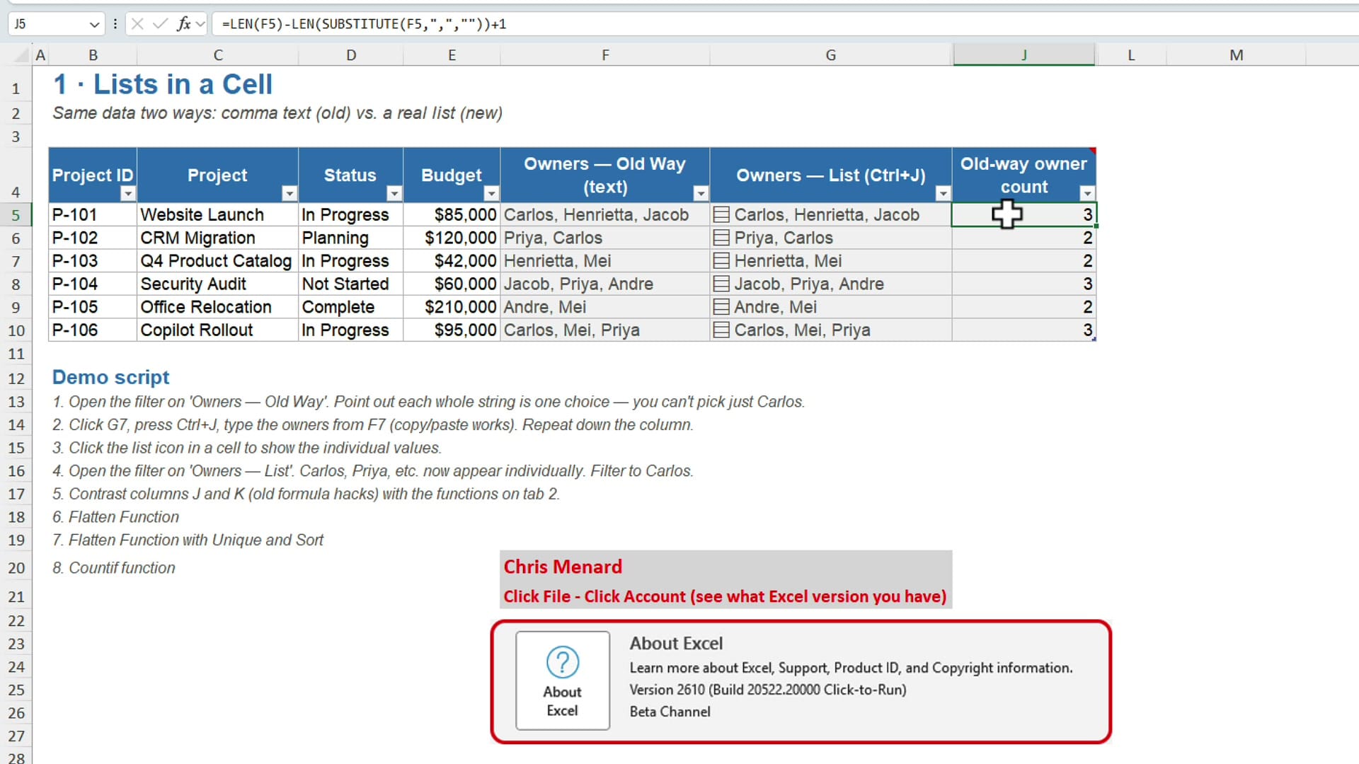This screenshot has width=1359, height=764.
Task: Click the '1 · Lists in a Cell' title
Action: pyautogui.click(x=162, y=85)
